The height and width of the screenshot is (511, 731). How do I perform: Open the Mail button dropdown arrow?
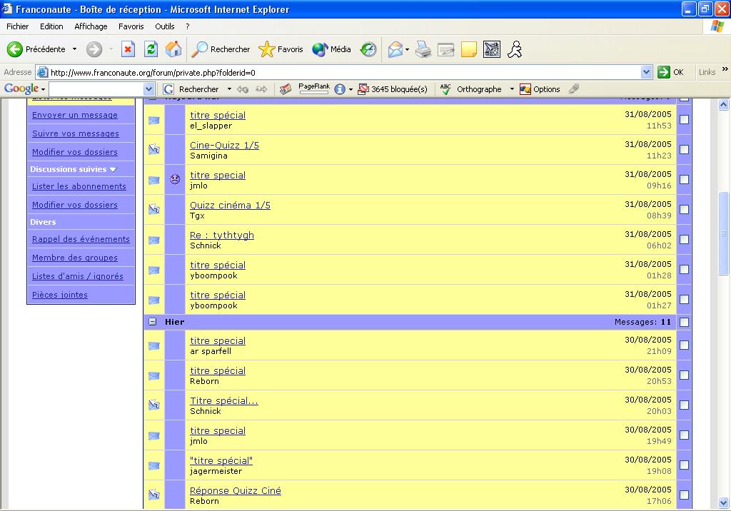tap(407, 49)
